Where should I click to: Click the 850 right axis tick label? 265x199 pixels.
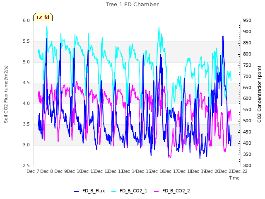point(247,43)
